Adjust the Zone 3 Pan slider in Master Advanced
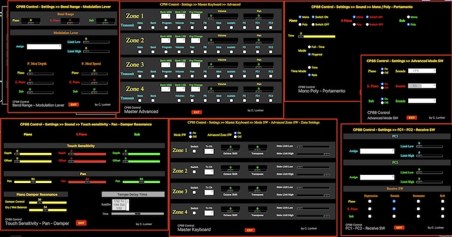Screen dimensions: 452x237 (x=258, y=66)
